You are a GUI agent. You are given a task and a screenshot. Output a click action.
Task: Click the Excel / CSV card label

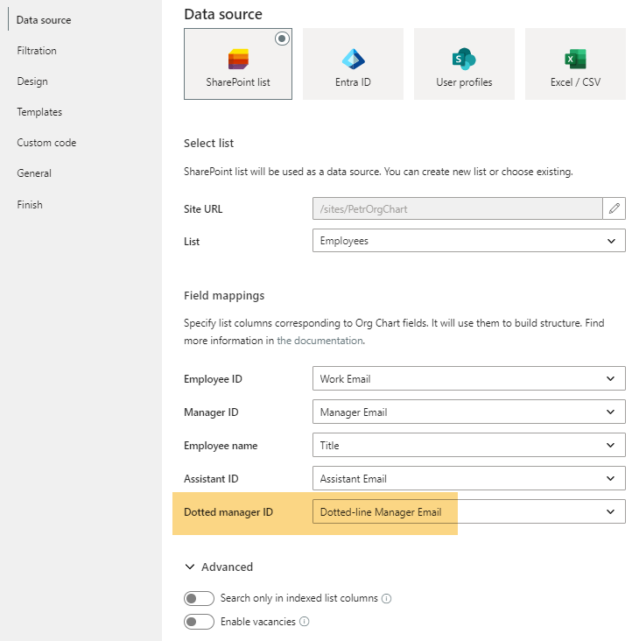575,82
